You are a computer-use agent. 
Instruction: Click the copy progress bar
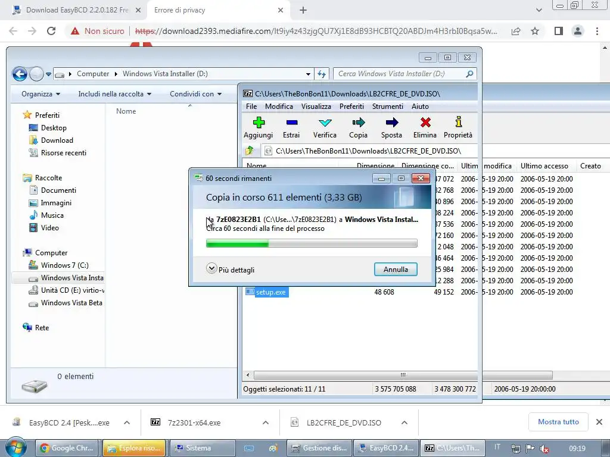pyautogui.click(x=312, y=243)
